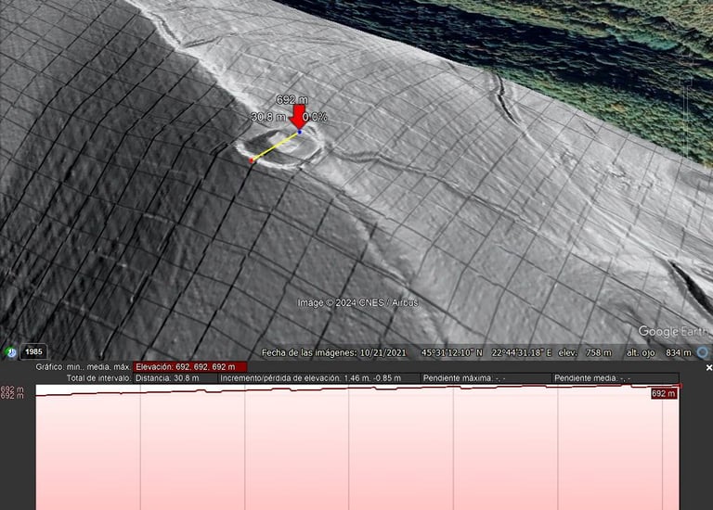Click the red elevation profile line on the graph
This screenshot has width=713, height=510.
click(357, 389)
